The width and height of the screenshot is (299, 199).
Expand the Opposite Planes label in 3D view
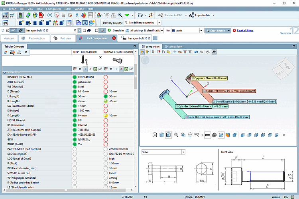(x=193, y=78)
